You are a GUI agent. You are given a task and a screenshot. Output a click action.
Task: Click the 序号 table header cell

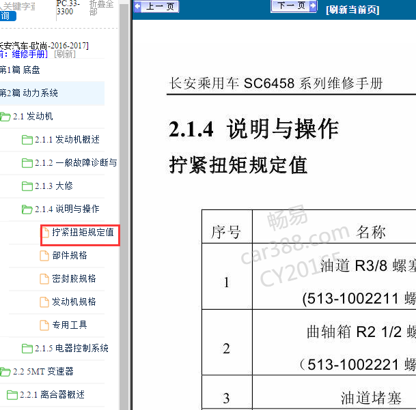click(227, 226)
